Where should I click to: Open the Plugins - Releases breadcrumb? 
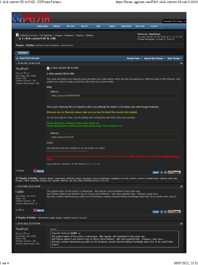pos(64,35)
